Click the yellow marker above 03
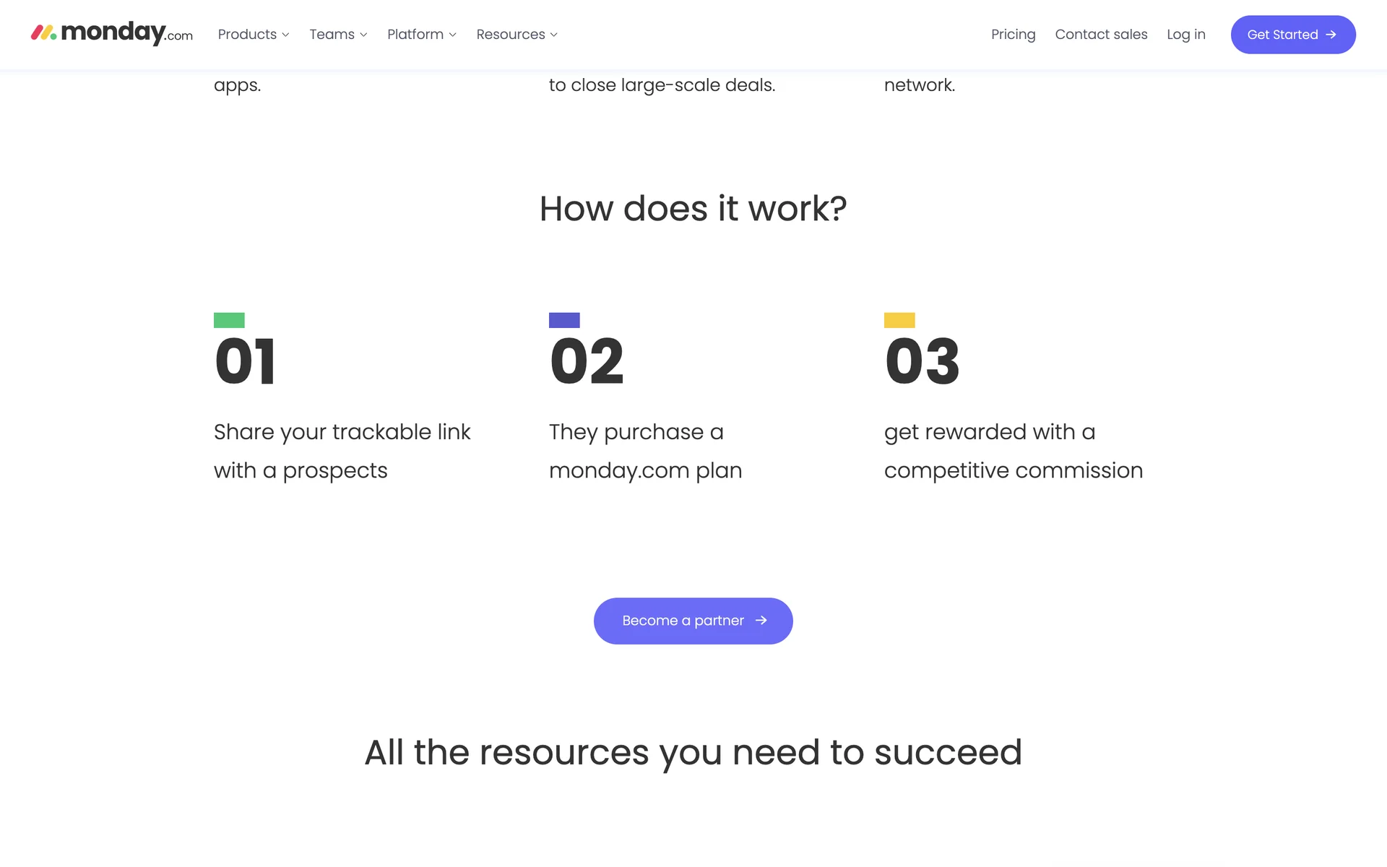Viewport: 1387px width, 867px height. 899,320
